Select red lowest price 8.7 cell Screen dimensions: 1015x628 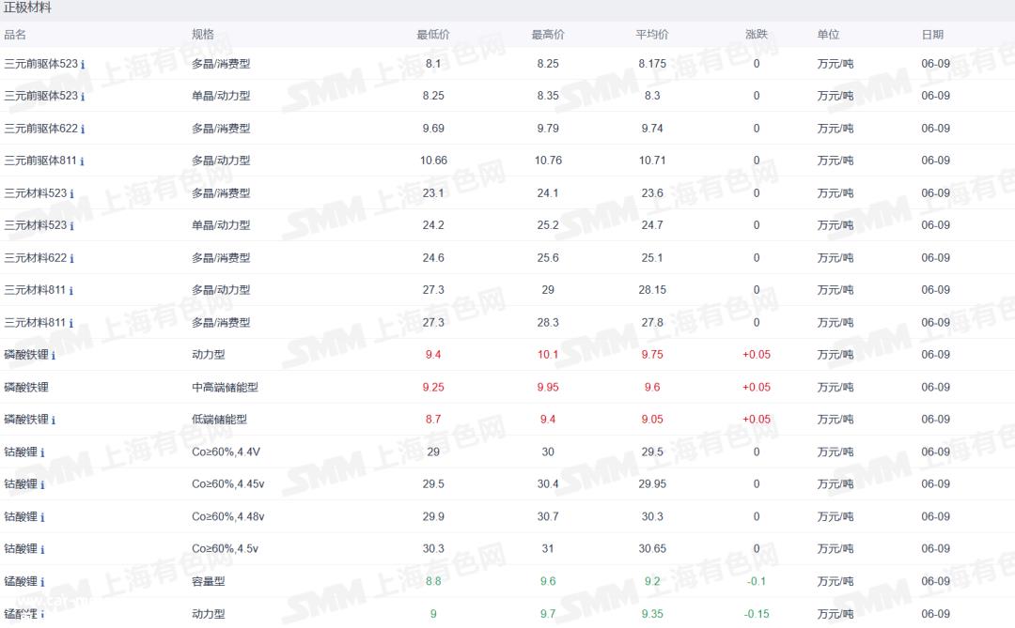point(433,419)
